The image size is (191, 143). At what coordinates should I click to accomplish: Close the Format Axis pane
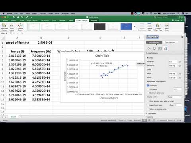(x=182, y=37)
